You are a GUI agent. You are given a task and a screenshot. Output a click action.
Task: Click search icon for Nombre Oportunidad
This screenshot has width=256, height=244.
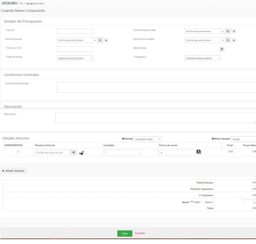pos(228,31)
